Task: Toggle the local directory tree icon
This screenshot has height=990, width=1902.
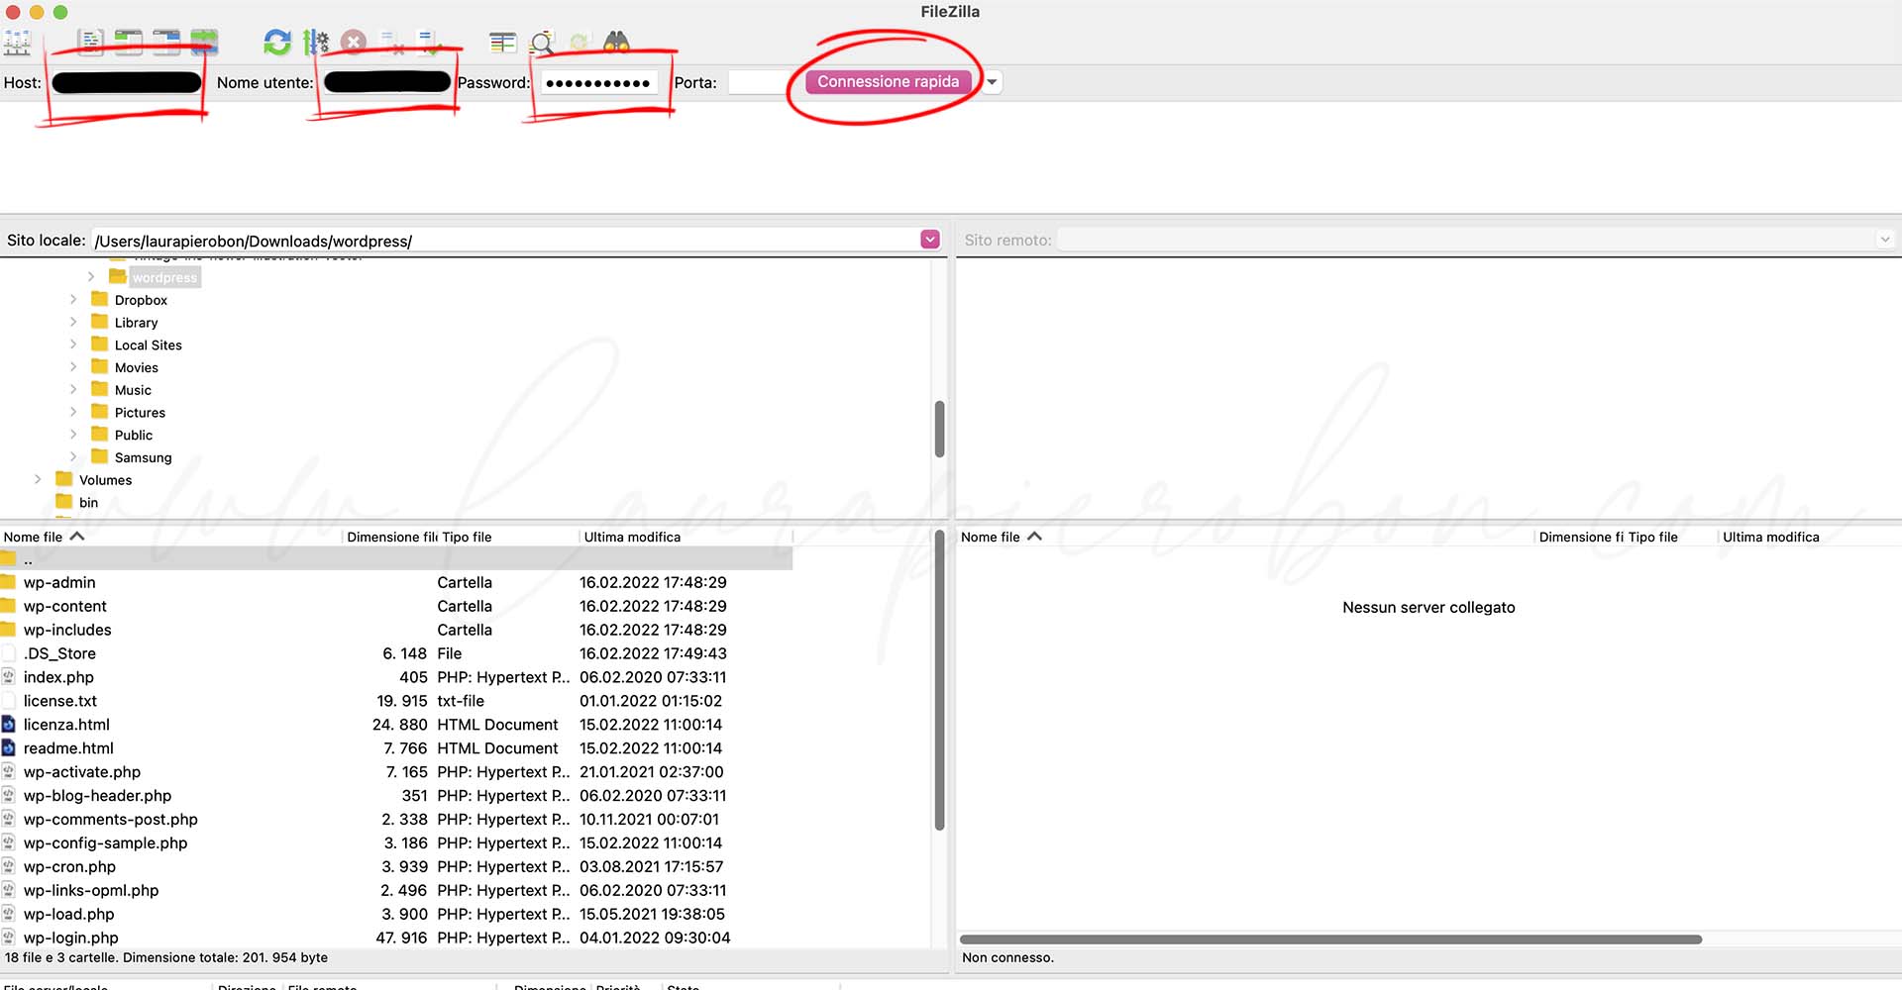Action: point(129,43)
